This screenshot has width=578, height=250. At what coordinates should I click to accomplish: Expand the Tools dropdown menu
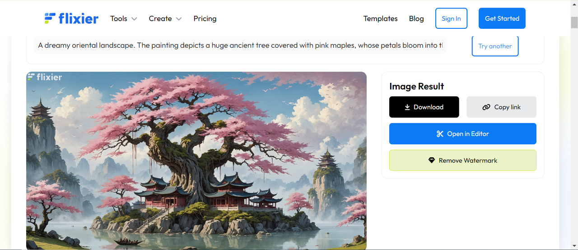pyautogui.click(x=123, y=18)
